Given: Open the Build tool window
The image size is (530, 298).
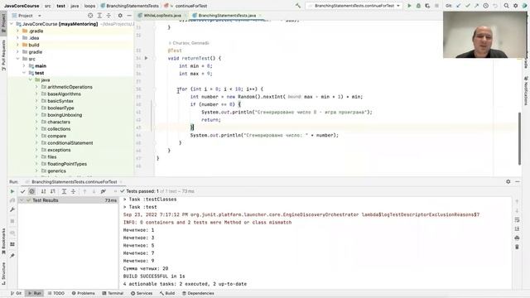Looking at the screenshot, I should point(167,293).
